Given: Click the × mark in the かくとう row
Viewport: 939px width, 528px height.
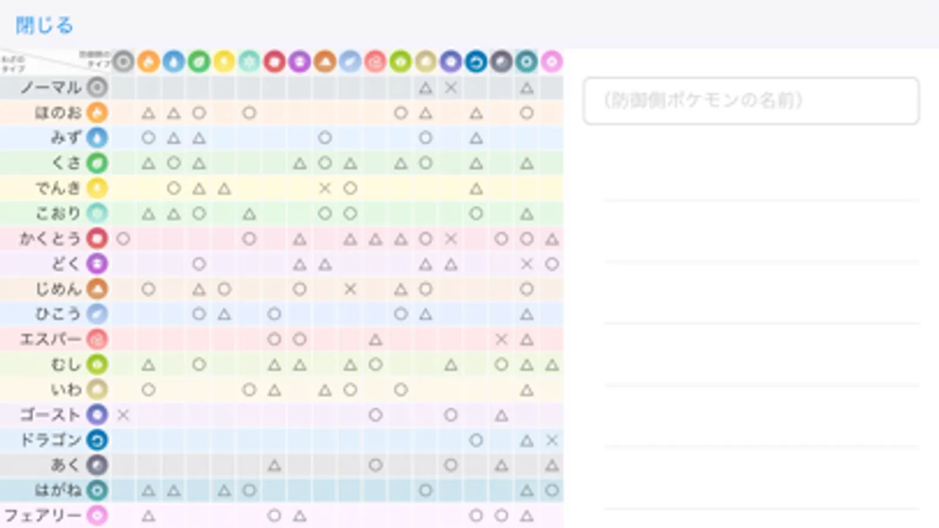Looking at the screenshot, I should (451, 239).
